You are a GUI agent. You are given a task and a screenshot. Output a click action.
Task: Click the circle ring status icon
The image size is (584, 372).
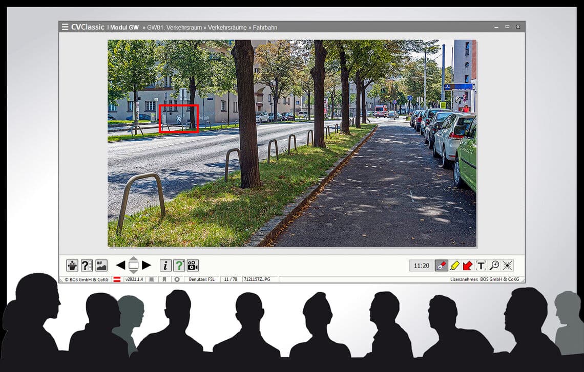pyautogui.click(x=177, y=279)
